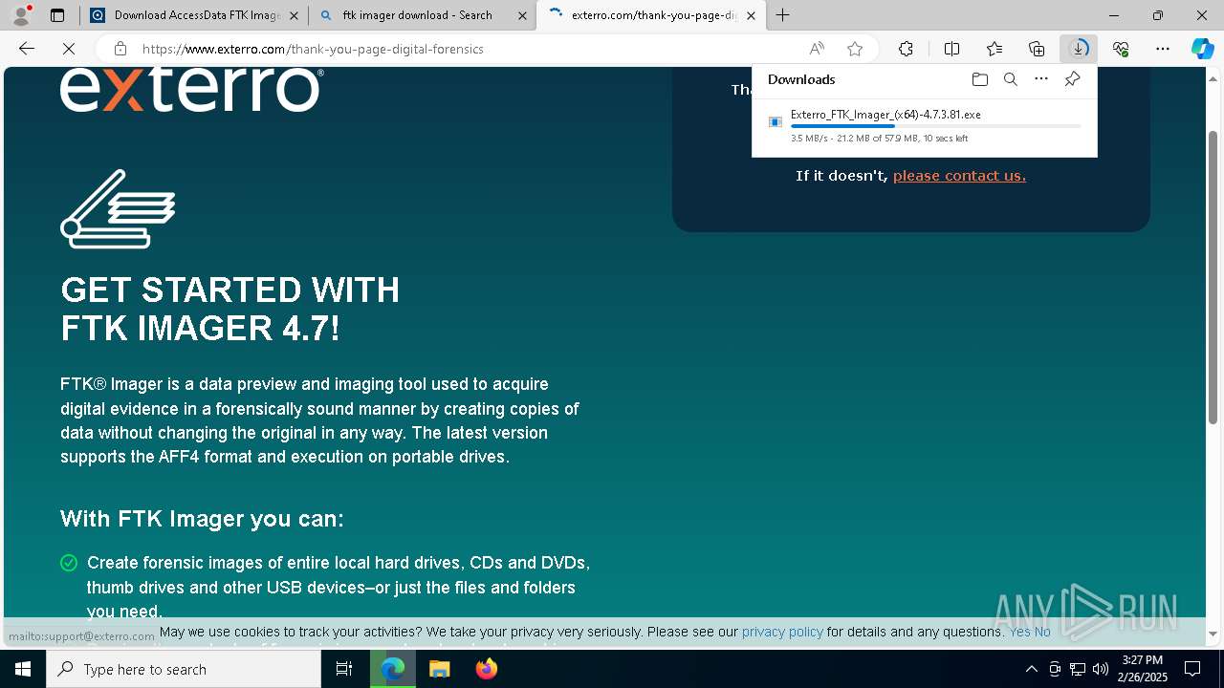Open the notification center
Screen dimensions: 1224x688
tap(1192, 669)
